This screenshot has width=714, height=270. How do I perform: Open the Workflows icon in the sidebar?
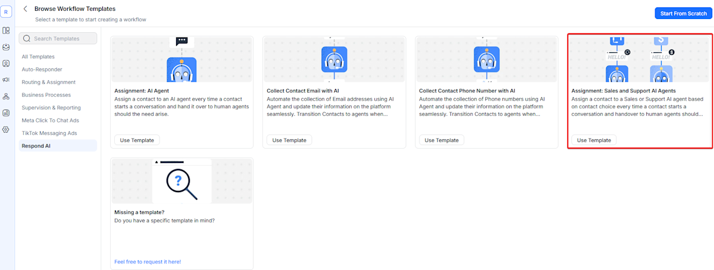click(x=7, y=96)
